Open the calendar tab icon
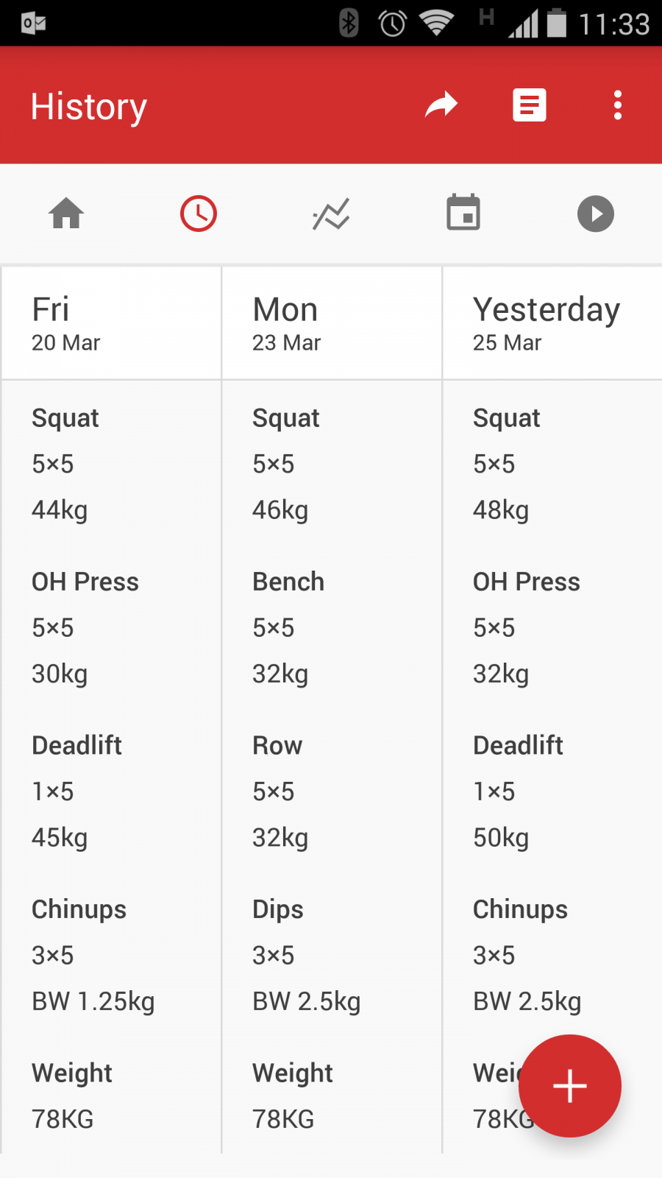This screenshot has height=1178, width=662. (463, 214)
